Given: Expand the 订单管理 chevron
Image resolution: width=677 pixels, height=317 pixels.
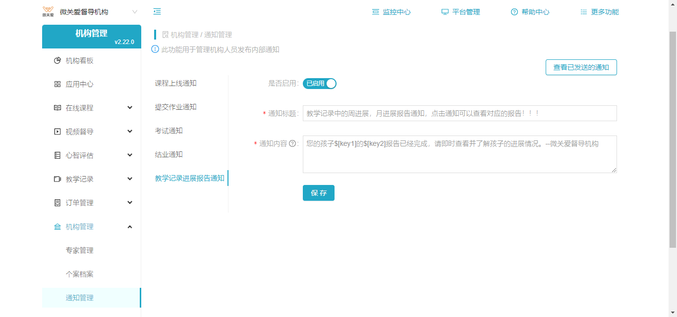Looking at the screenshot, I should (x=130, y=203).
